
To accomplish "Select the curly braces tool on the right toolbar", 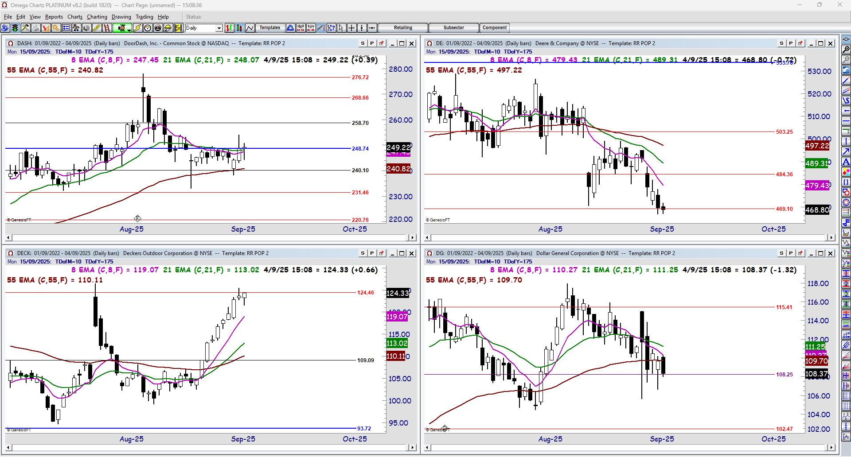I will click(x=846, y=182).
